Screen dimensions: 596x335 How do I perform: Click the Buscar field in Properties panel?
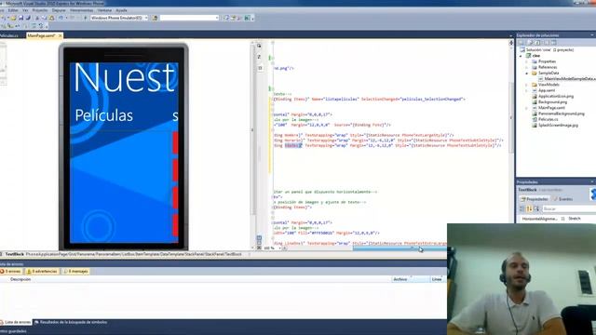click(x=568, y=208)
